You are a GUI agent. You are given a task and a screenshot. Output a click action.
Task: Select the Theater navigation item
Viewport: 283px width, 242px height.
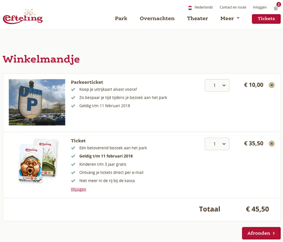[197, 18]
